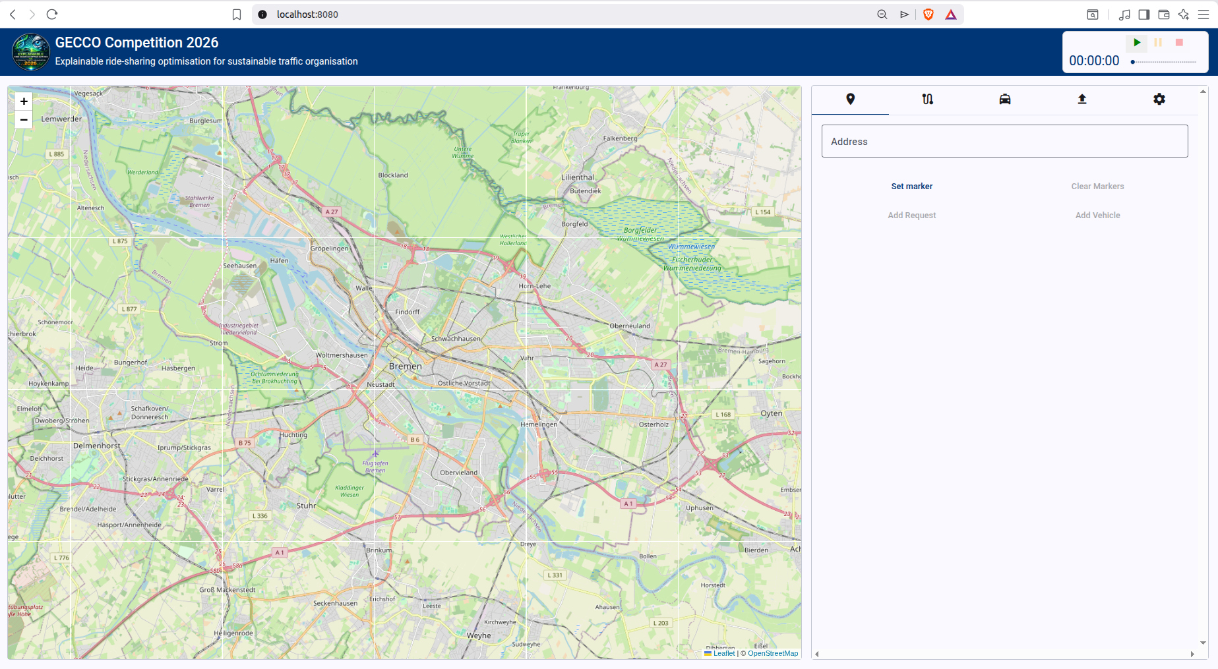This screenshot has width=1218, height=669.
Task: Open the Leaflet attribution link
Action: tap(723, 654)
